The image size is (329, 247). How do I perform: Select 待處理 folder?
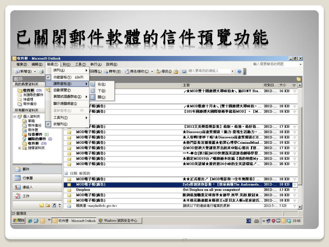click(x=25, y=99)
